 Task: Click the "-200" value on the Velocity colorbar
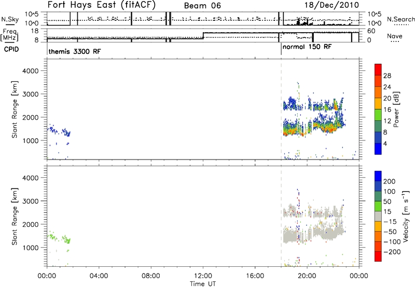(x=392, y=252)
